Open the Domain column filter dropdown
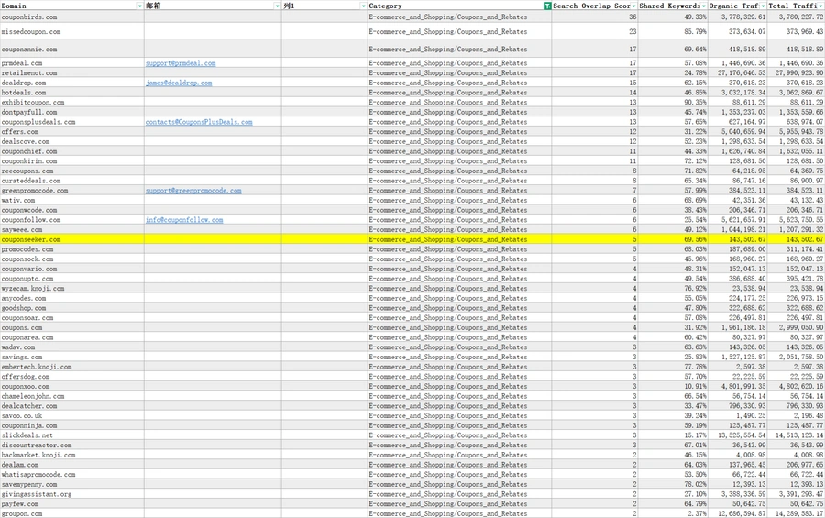This screenshot has width=825, height=518. [139, 6]
